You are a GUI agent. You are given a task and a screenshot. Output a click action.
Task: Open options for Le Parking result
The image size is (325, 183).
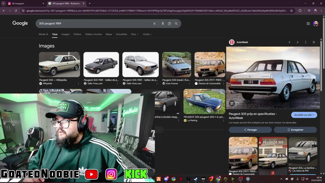[x=223, y=120]
